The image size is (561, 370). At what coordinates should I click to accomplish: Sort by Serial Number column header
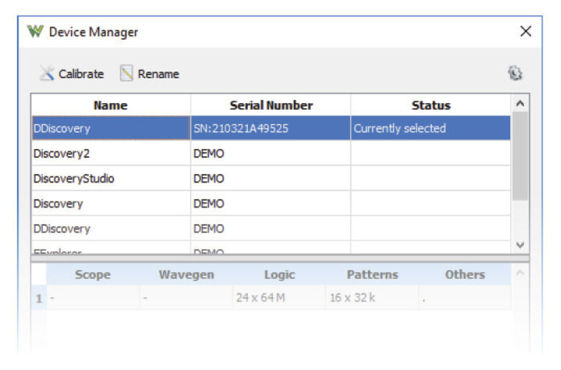pos(271,105)
